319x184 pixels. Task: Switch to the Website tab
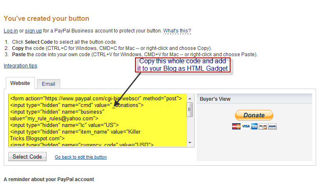click(x=20, y=83)
